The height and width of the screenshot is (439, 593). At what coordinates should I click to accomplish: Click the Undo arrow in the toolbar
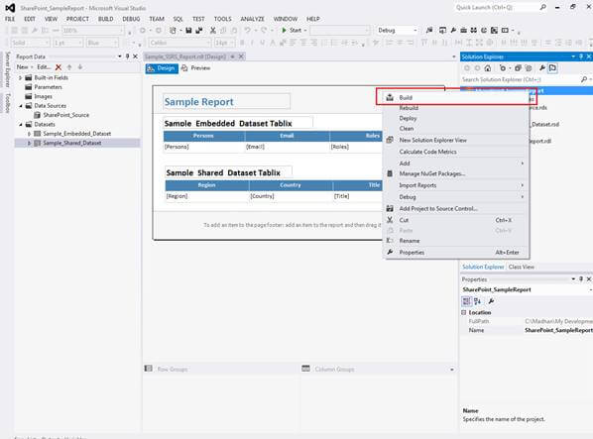click(x=247, y=30)
